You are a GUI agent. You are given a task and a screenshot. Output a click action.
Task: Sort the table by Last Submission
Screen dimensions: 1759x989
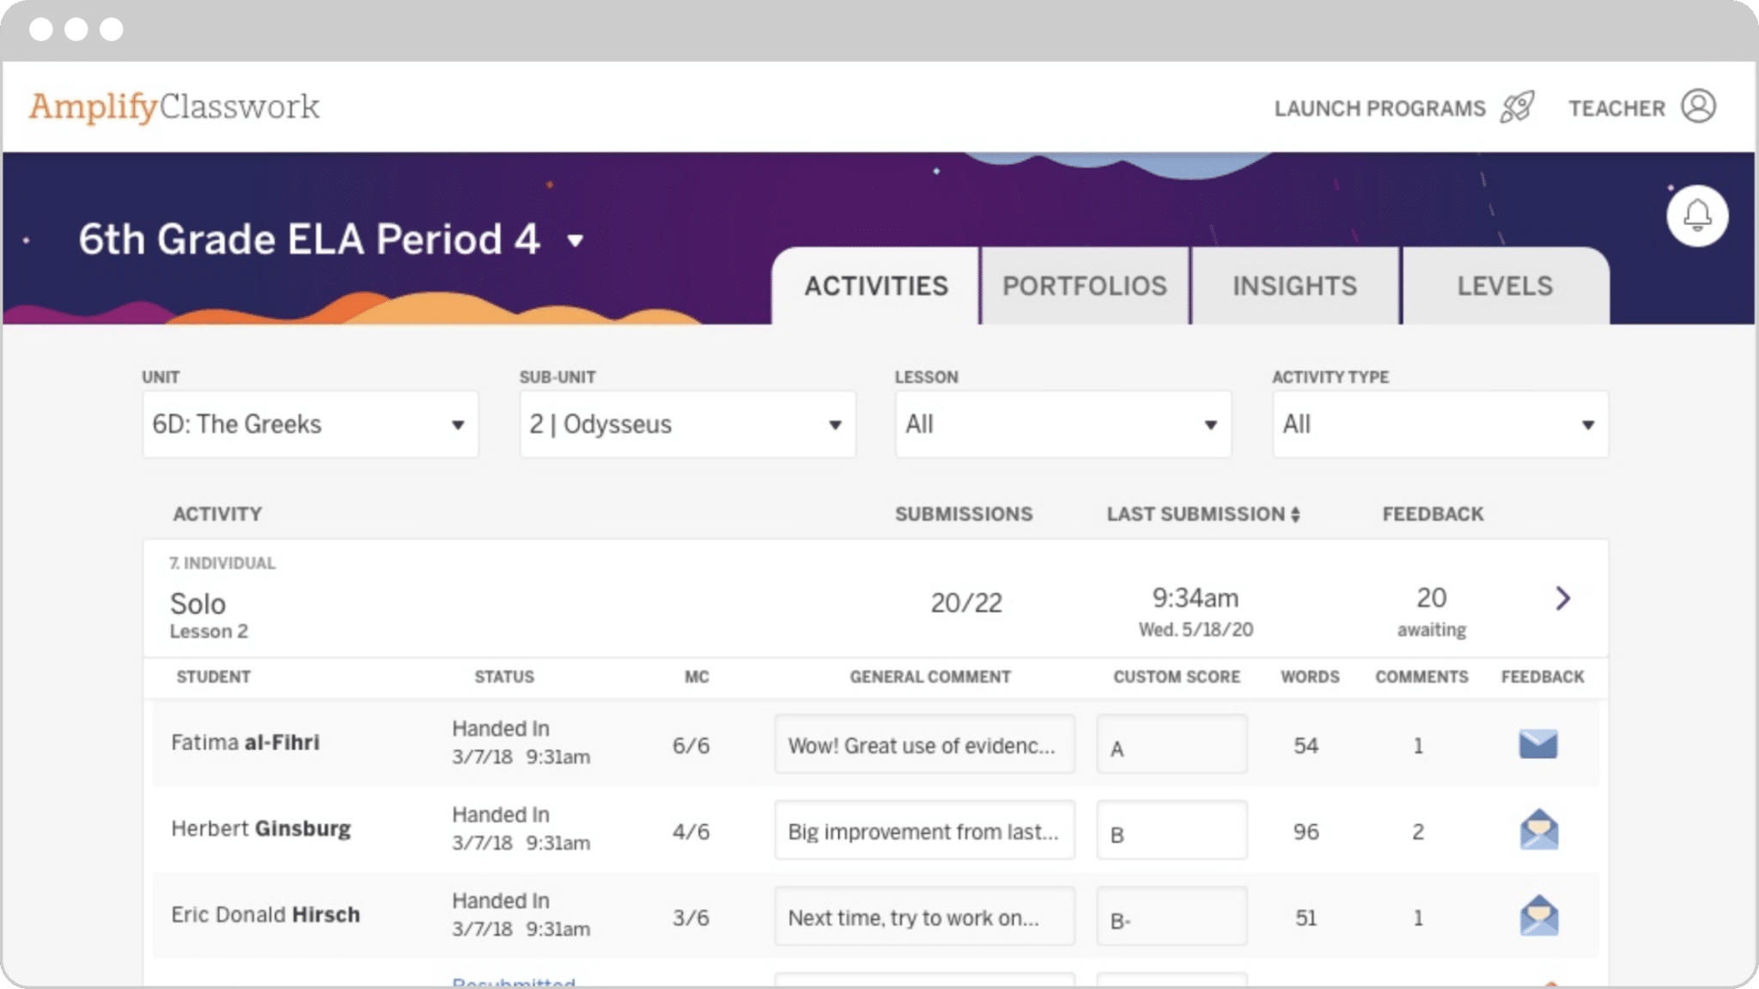tap(1203, 513)
